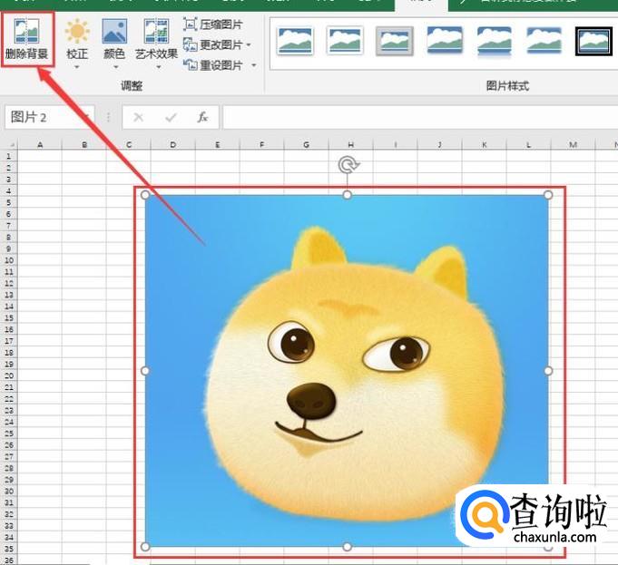This screenshot has height=565, width=618.
Task: Expand the Corrections dropdown arrow
Action: (77, 67)
